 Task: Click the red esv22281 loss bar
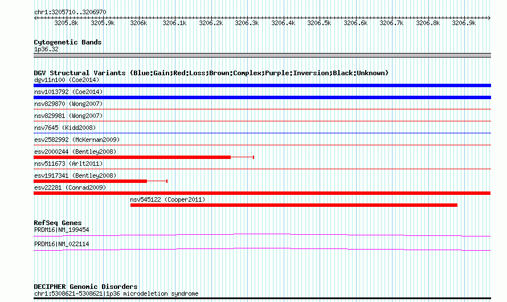tap(262, 193)
